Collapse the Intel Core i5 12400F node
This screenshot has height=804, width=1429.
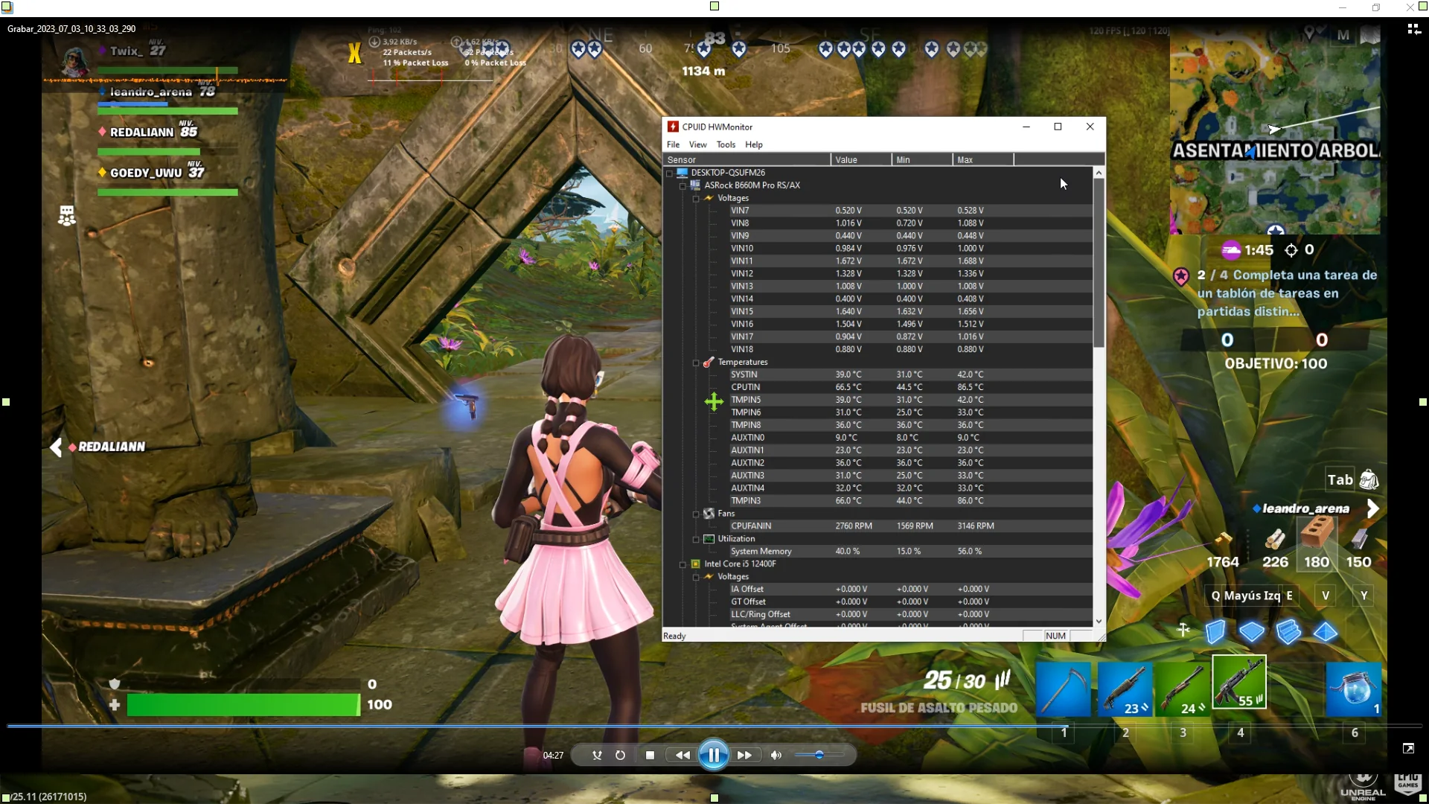(x=682, y=564)
